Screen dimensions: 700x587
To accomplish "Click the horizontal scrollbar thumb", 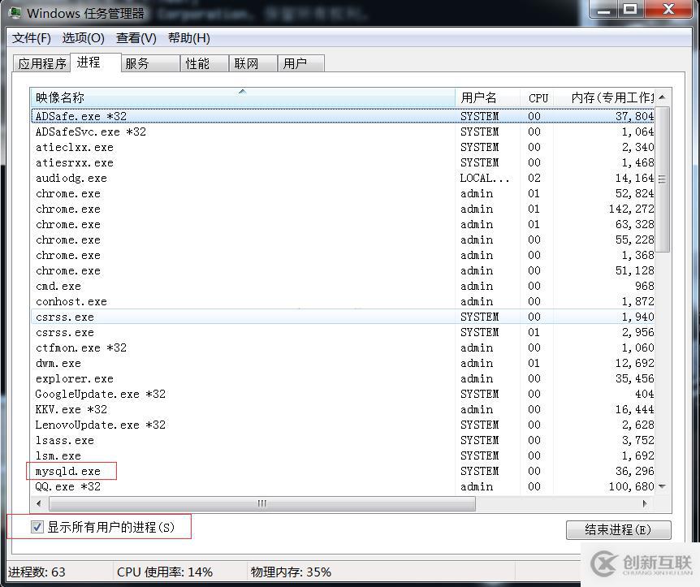I will 262,504.
